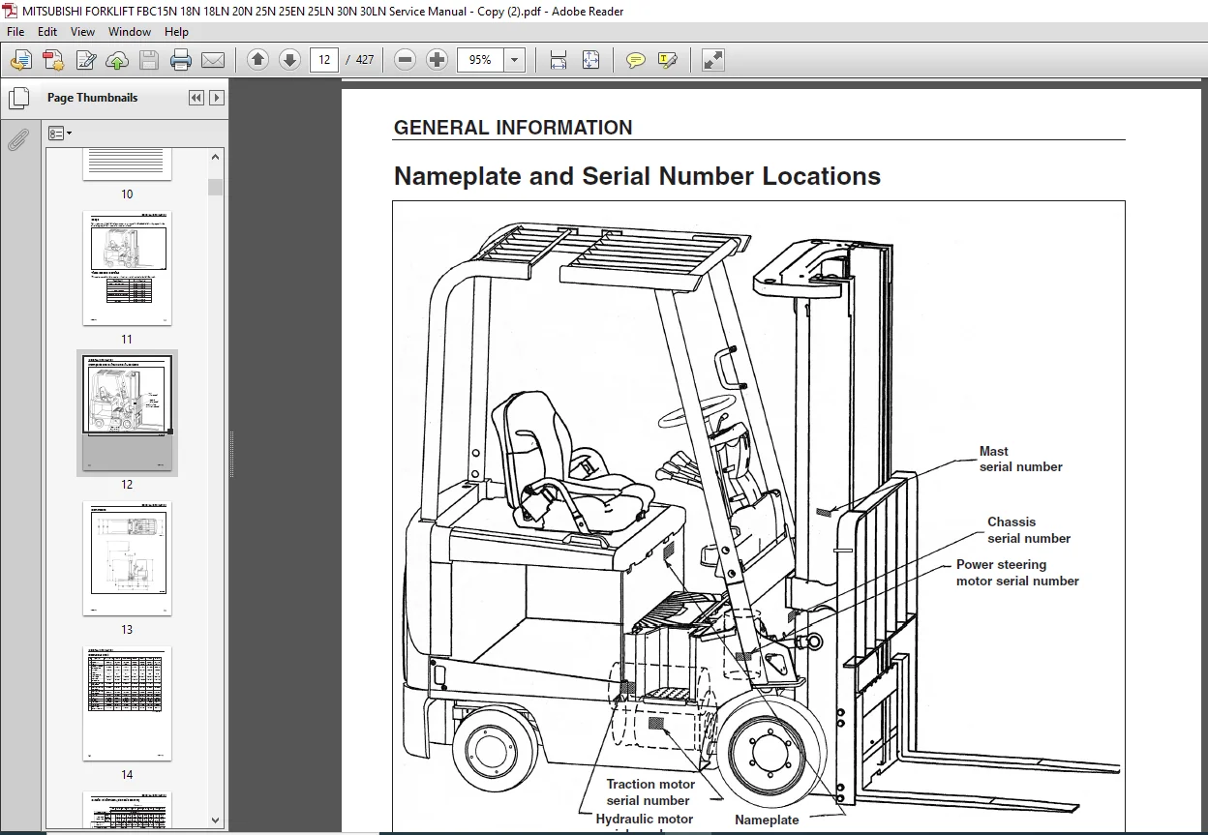
Task: Click 'Power steering motor serial number' label
Action: [1017, 573]
